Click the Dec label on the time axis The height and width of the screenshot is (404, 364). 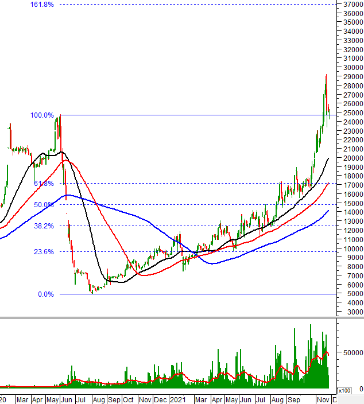(161, 399)
